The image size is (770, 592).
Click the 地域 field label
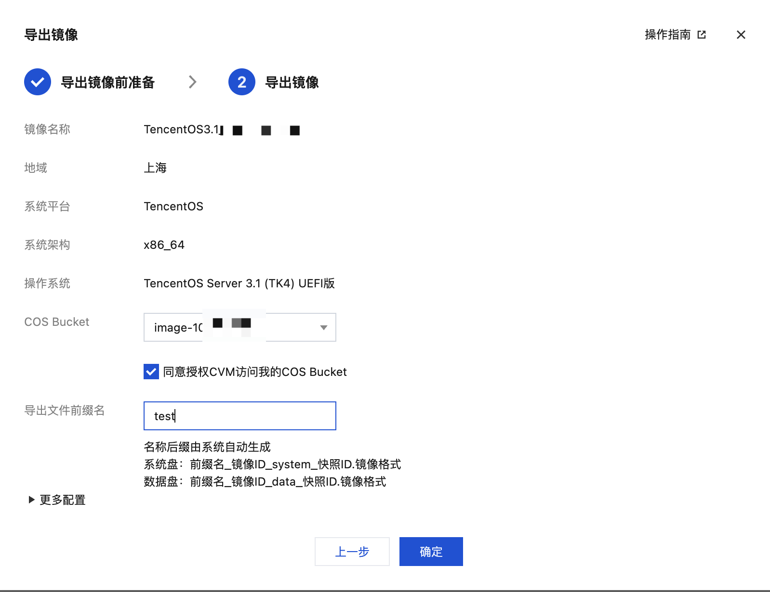(36, 167)
